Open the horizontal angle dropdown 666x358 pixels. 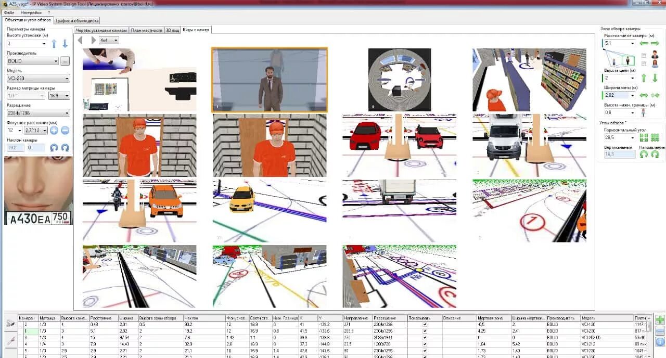632,137
